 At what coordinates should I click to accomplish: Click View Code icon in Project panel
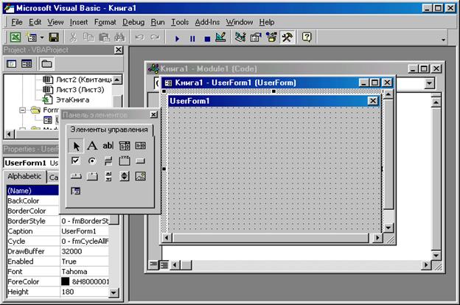tap(12, 63)
